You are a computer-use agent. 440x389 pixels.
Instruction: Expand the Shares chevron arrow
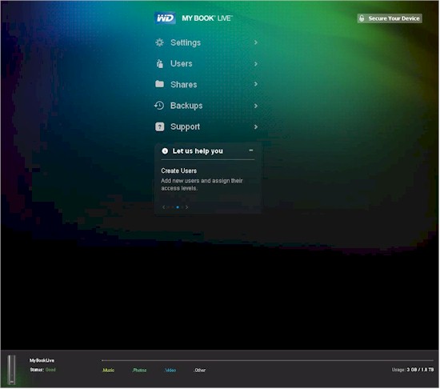(x=256, y=84)
